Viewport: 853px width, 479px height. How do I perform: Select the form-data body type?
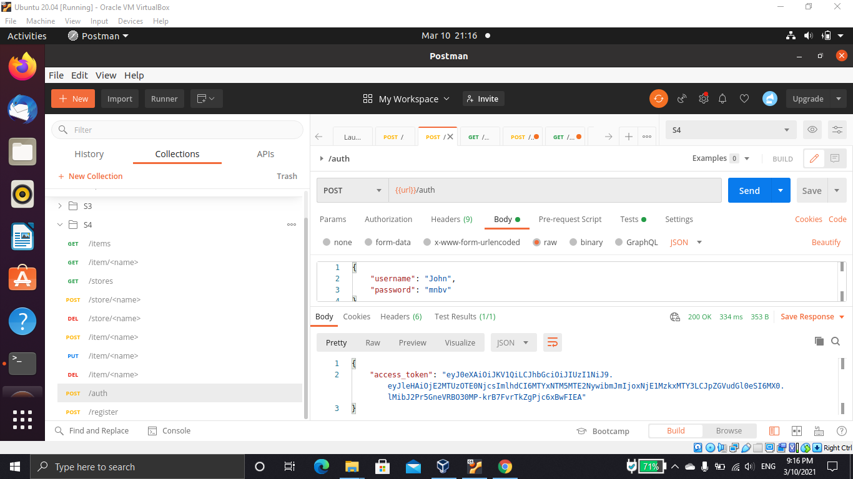pos(387,242)
